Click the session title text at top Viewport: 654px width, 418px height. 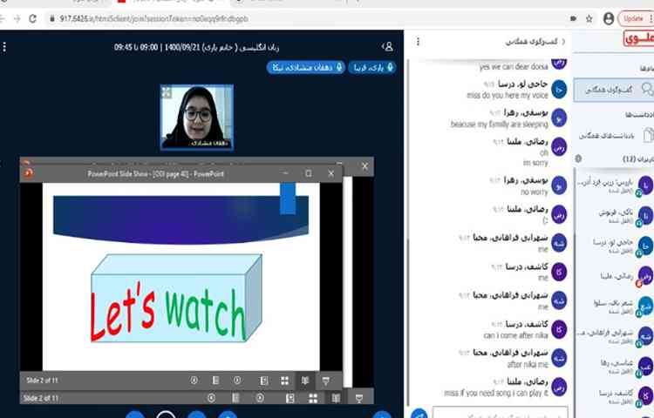coord(196,47)
